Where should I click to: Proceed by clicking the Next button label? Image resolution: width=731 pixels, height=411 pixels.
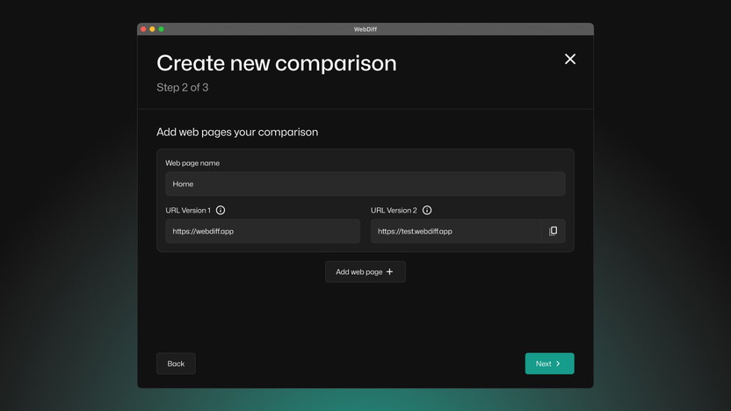pos(543,364)
